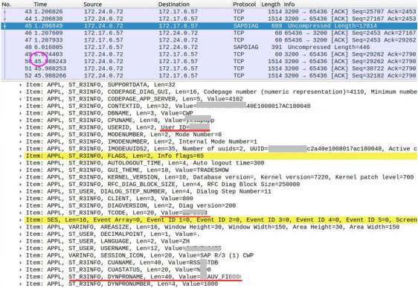Expand the FLAGS Info flags=65 item
The height and width of the screenshot is (288, 418).
point(21,156)
